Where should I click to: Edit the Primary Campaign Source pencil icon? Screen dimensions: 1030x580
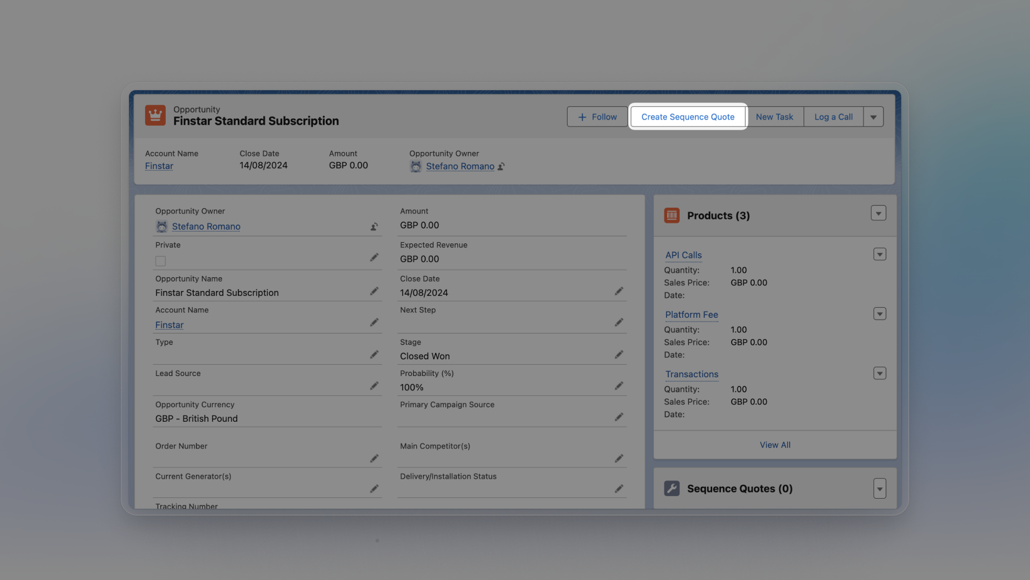click(619, 417)
